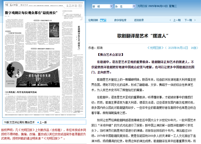Click the circular cameraman photo on the page
Viewport: 201px width, 144px height.
(x=15, y=70)
